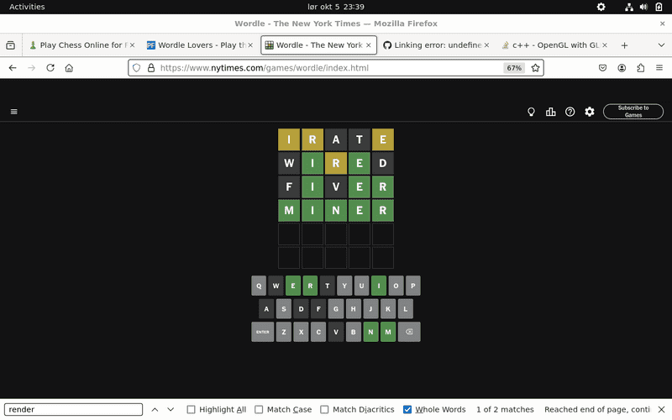The width and height of the screenshot is (672, 420).
Task: Open the battery charging status icon
Action: [x=659, y=7]
